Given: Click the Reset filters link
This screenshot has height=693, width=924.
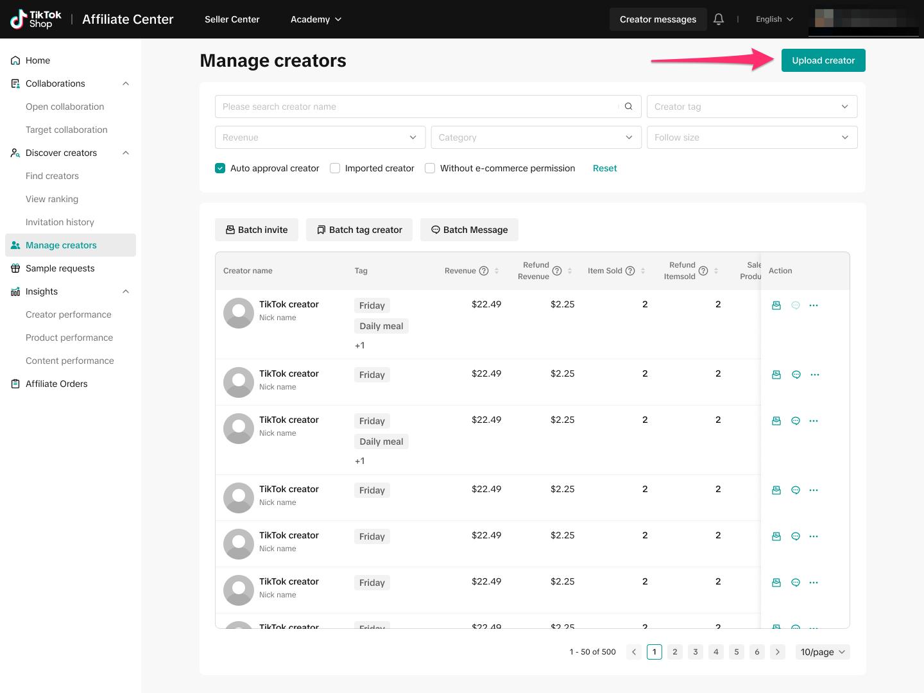Looking at the screenshot, I should click(x=604, y=168).
